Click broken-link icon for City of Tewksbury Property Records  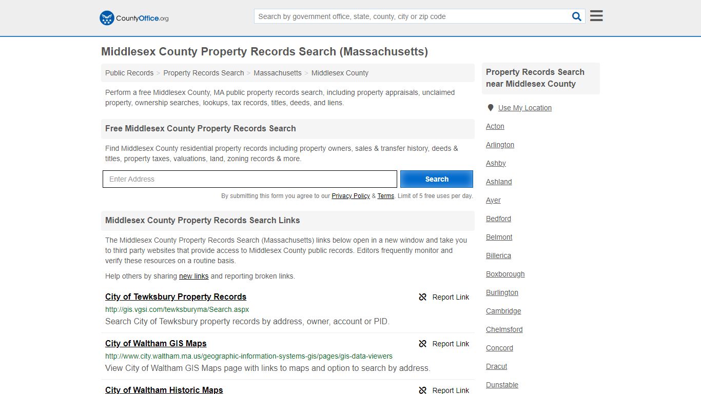(423, 297)
